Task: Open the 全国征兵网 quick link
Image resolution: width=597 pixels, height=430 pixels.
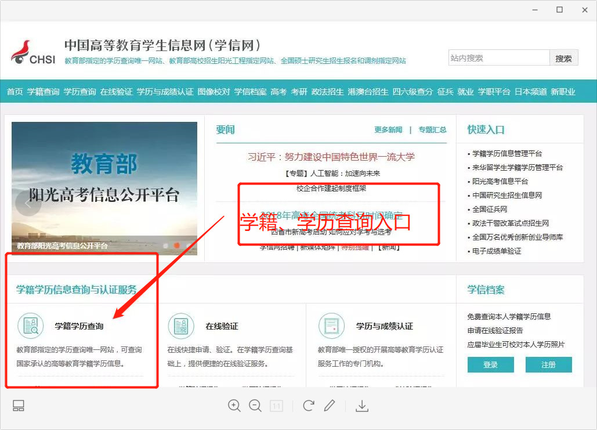Action: (490, 209)
